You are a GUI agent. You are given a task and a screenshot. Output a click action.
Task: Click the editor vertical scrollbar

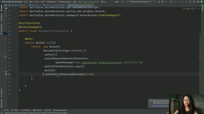pyautogui.click(x=200, y=63)
